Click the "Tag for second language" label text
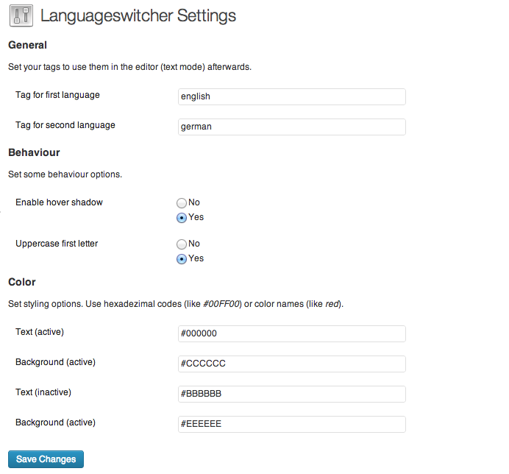The width and height of the screenshot is (509, 474). (x=65, y=125)
